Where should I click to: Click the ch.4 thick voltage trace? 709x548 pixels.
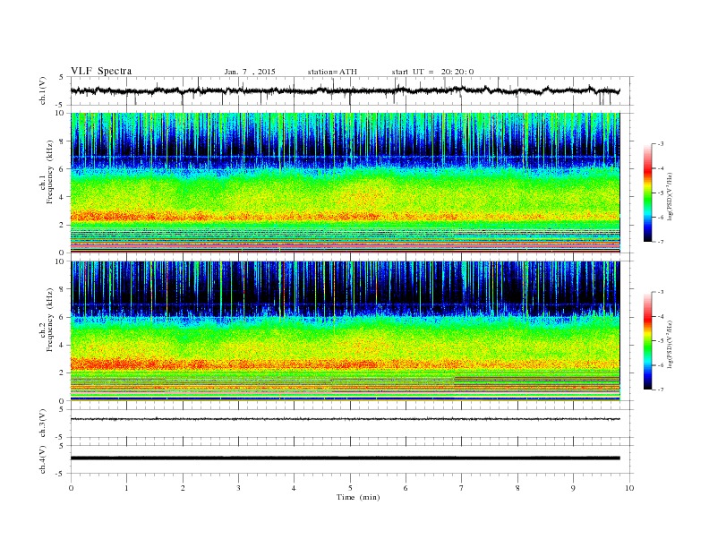pyautogui.click(x=345, y=458)
